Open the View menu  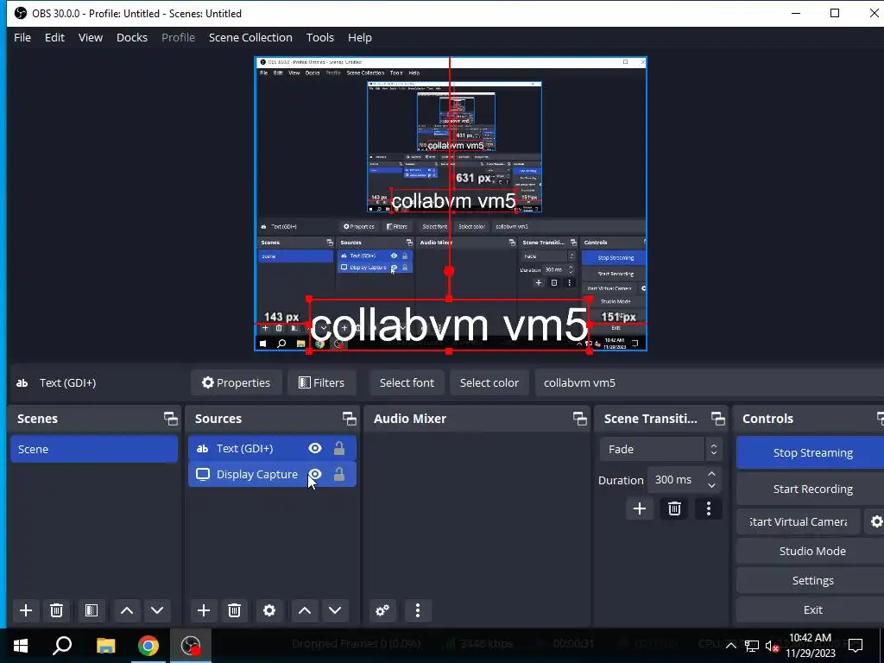click(90, 37)
